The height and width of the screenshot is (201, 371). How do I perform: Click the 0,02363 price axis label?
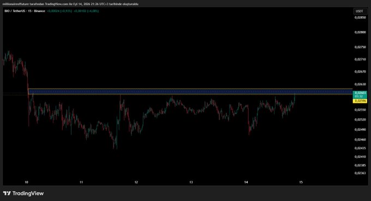(x=360, y=173)
